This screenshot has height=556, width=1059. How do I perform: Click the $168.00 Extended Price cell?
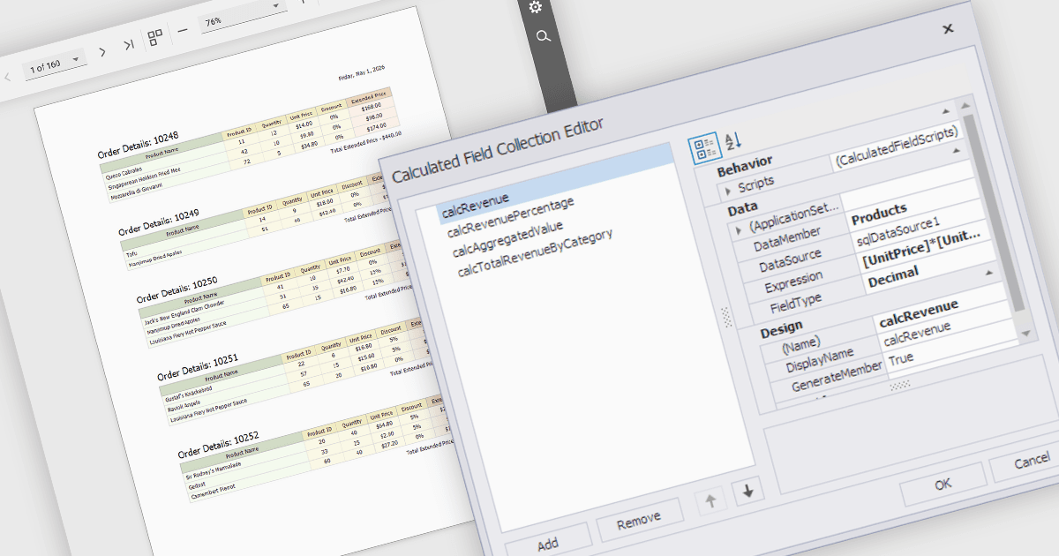tap(371, 107)
